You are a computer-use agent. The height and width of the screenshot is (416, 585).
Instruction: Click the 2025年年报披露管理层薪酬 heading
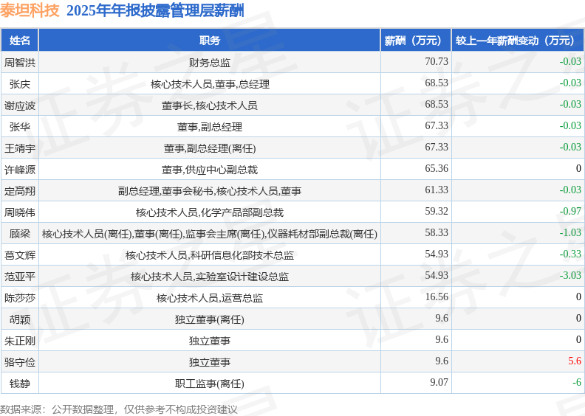pos(155,10)
